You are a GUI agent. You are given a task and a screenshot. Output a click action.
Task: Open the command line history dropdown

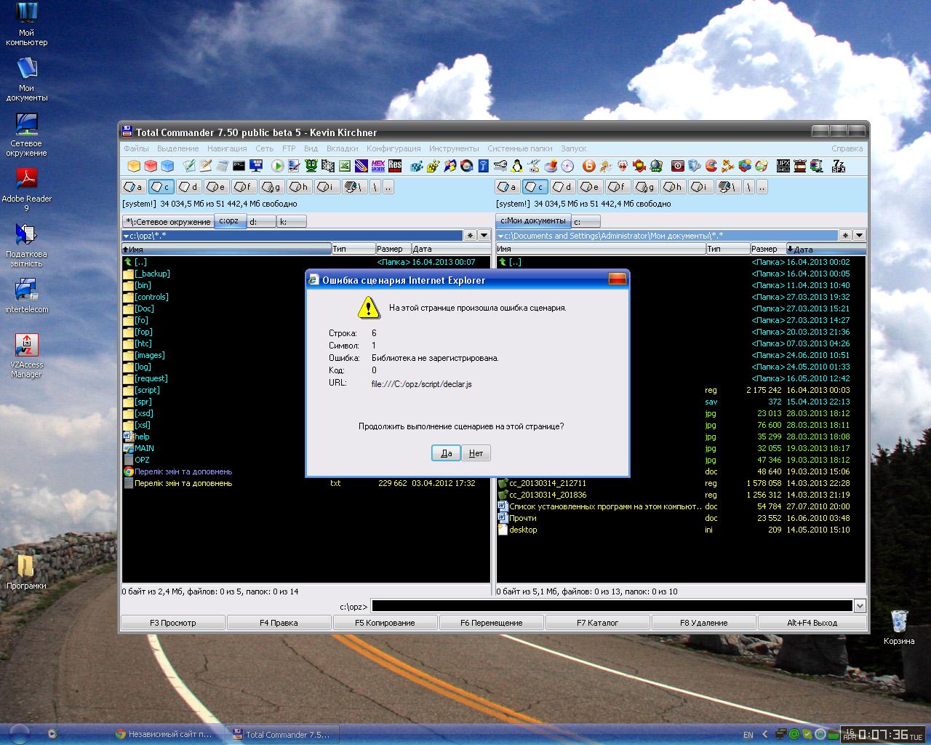click(x=860, y=606)
